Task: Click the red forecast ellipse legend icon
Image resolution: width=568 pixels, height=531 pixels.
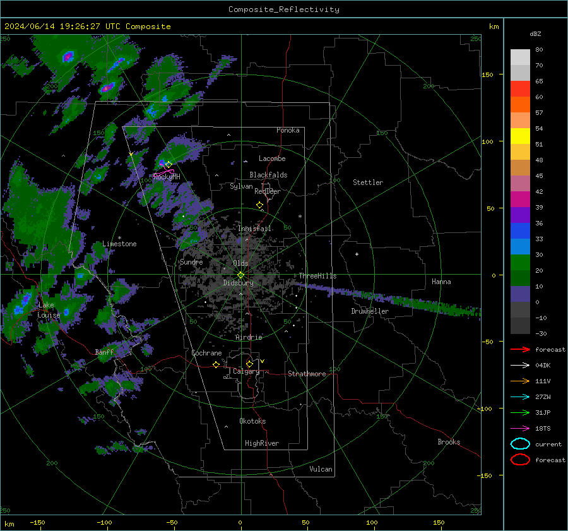Action: click(520, 460)
